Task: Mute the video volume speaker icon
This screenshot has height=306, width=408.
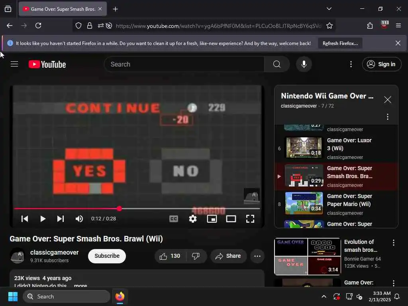Action: tap(79, 219)
